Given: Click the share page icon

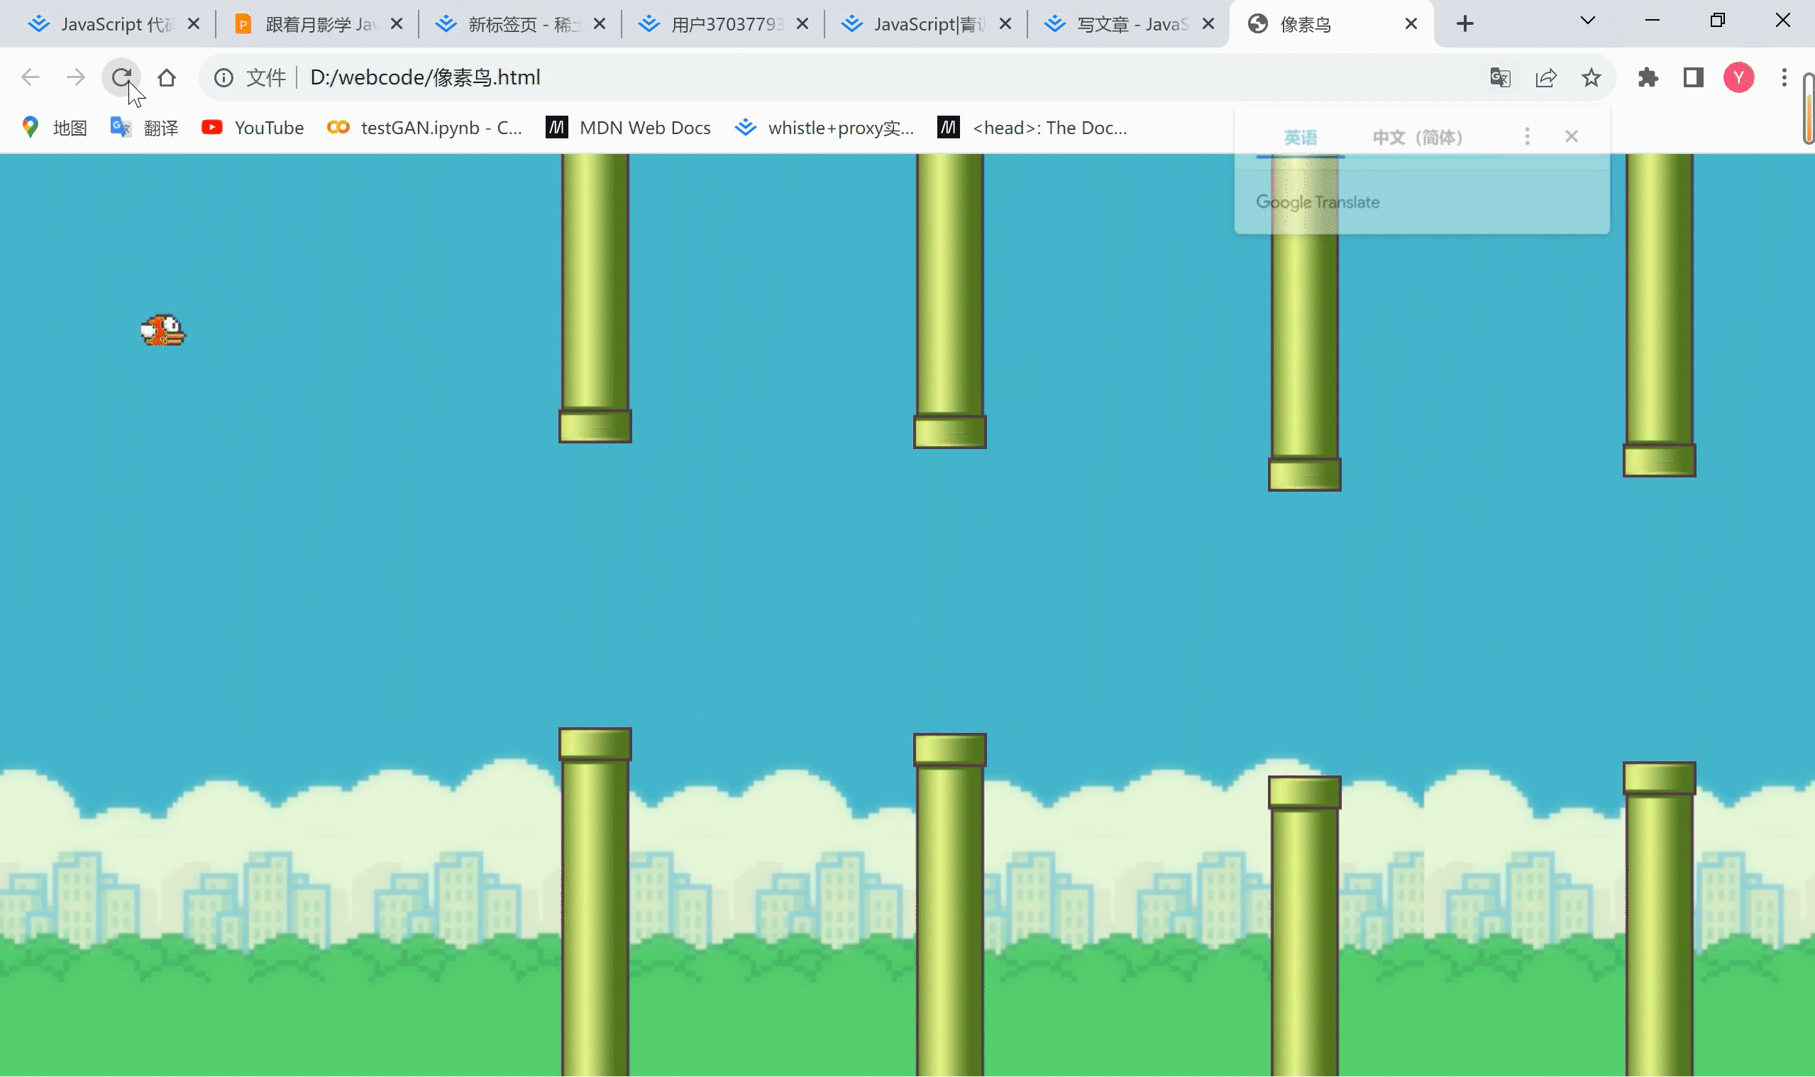Looking at the screenshot, I should pyautogui.click(x=1546, y=77).
